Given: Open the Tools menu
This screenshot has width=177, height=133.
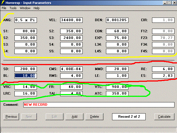Looking at the screenshot, I should pyautogui.click(x=13, y=8).
